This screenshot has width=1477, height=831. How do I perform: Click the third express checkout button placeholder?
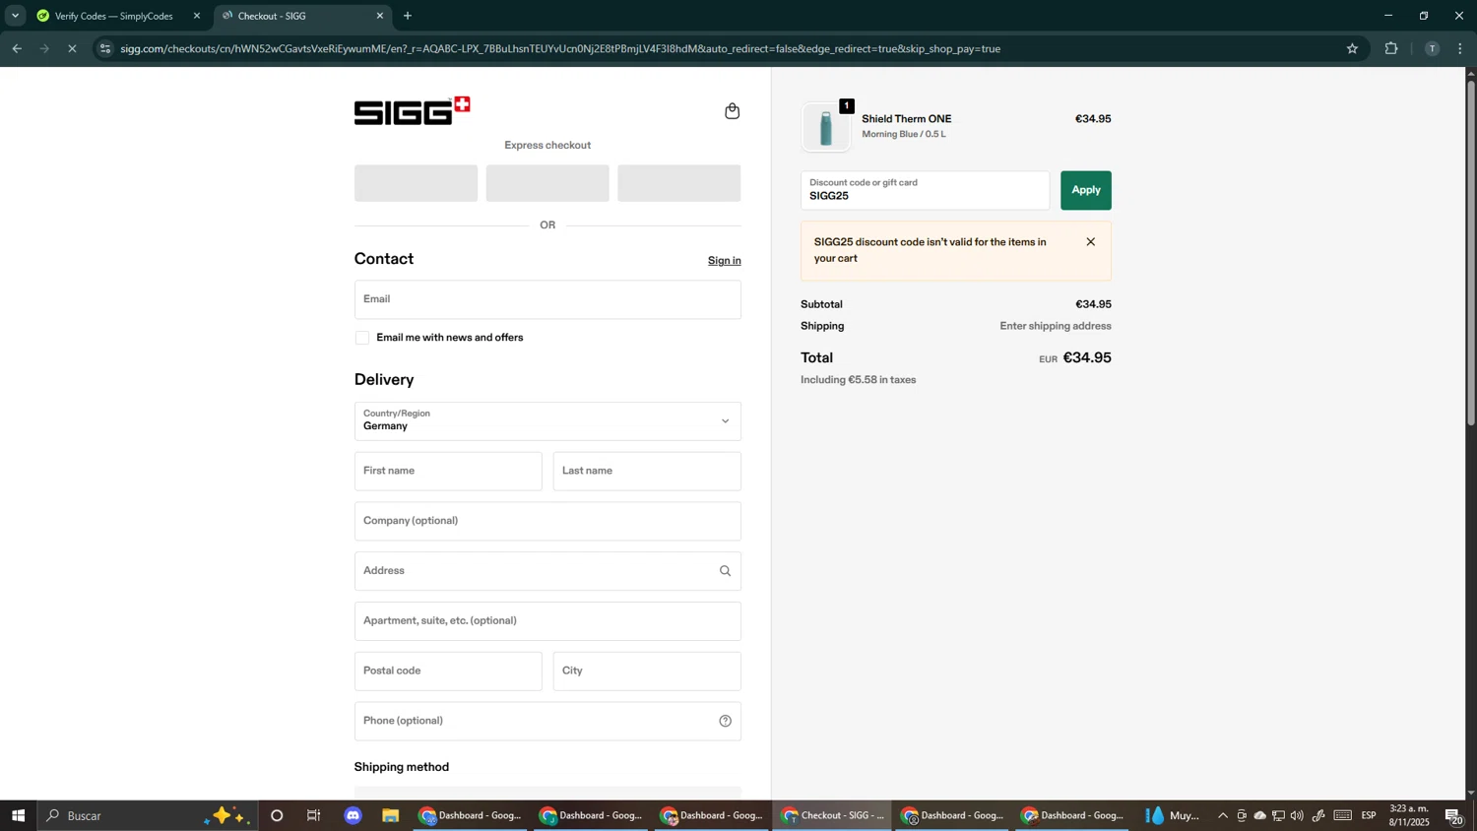679,183
